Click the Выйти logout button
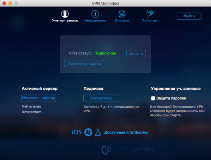The image size is (211, 160). [x=189, y=16]
